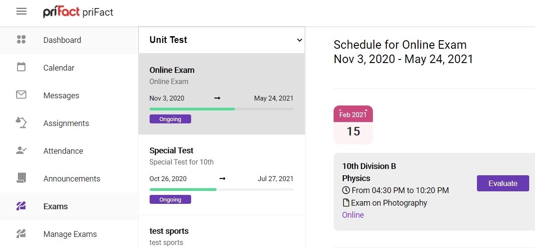535x249 pixels.
Task: Click the Feb 2021 date badge
Action: [x=353, y=125]
